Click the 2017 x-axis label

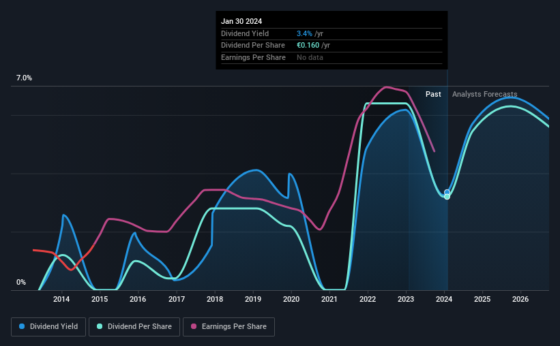tap(177, 299)
